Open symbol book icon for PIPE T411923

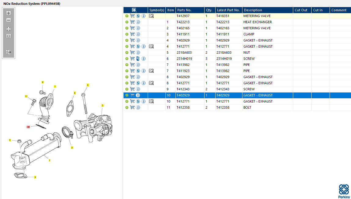coord(151,71)
